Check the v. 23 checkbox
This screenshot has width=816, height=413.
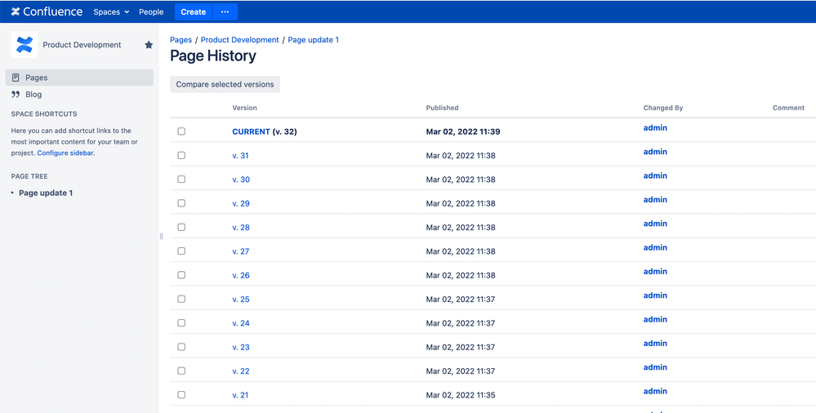pyautogui.click(x=181, y=347)
